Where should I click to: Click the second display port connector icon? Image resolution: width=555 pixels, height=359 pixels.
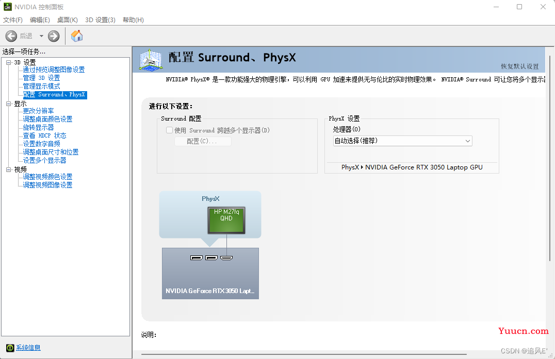click(211, 258)
